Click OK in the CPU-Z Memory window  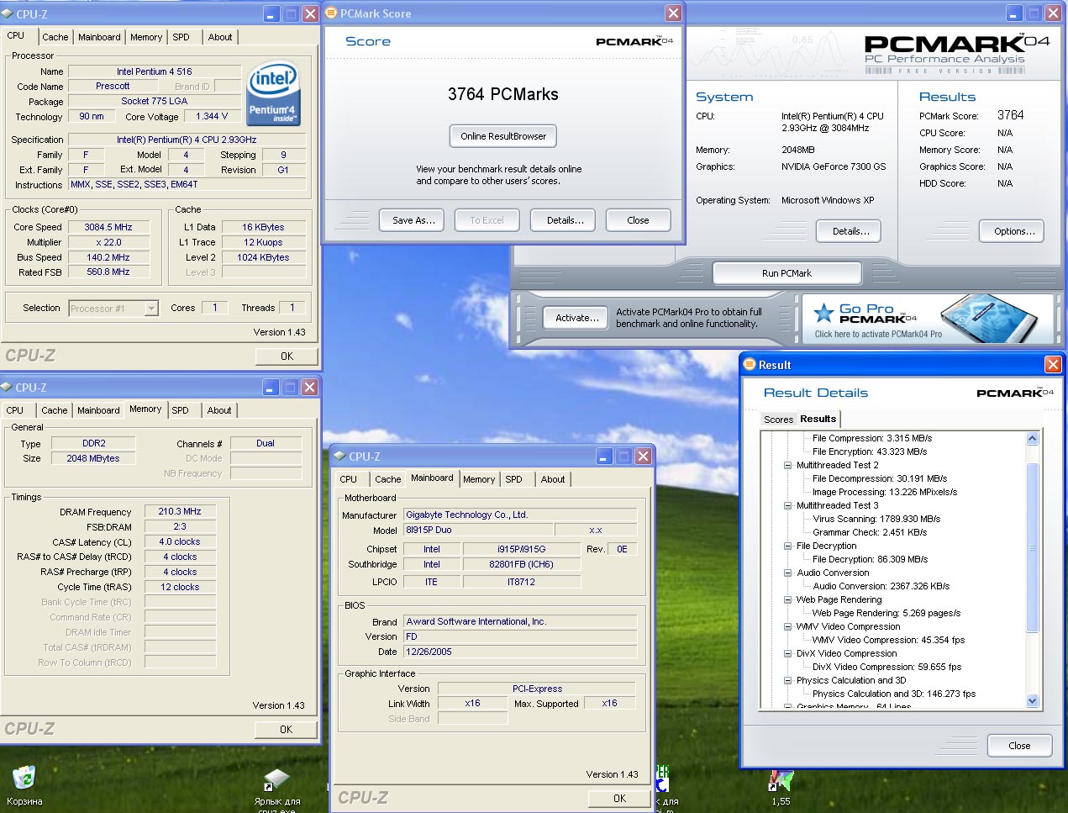(x=287, y=729)
